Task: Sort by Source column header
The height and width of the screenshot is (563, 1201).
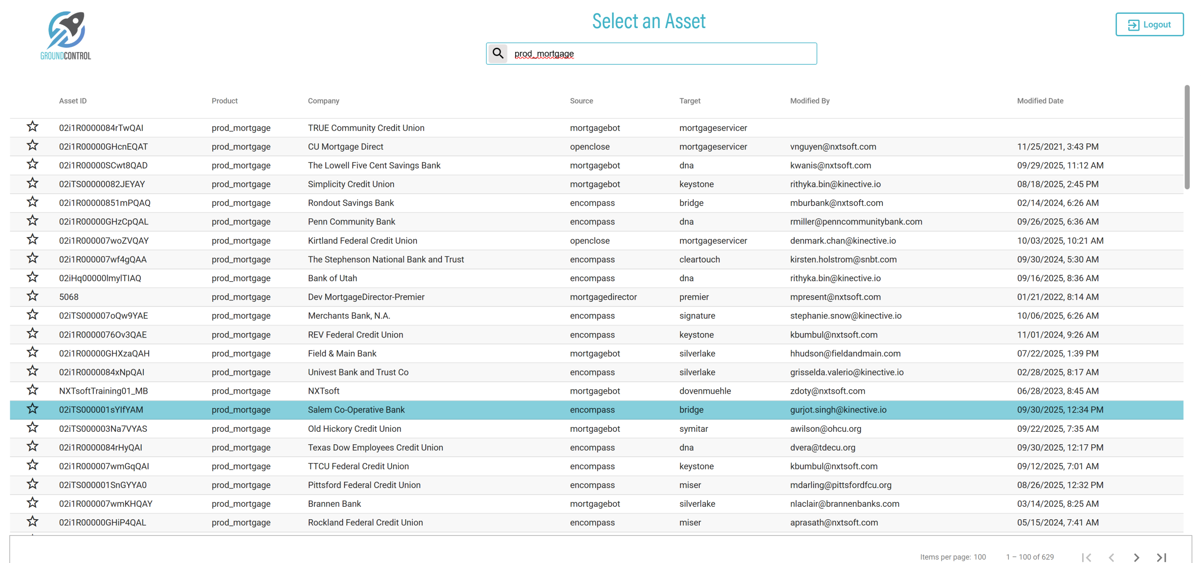Action: point(581,100)
